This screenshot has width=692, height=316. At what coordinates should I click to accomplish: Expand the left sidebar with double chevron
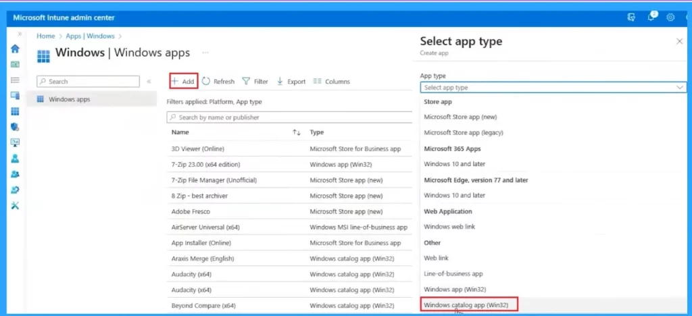pyautogui.click(x=20, y=34)
